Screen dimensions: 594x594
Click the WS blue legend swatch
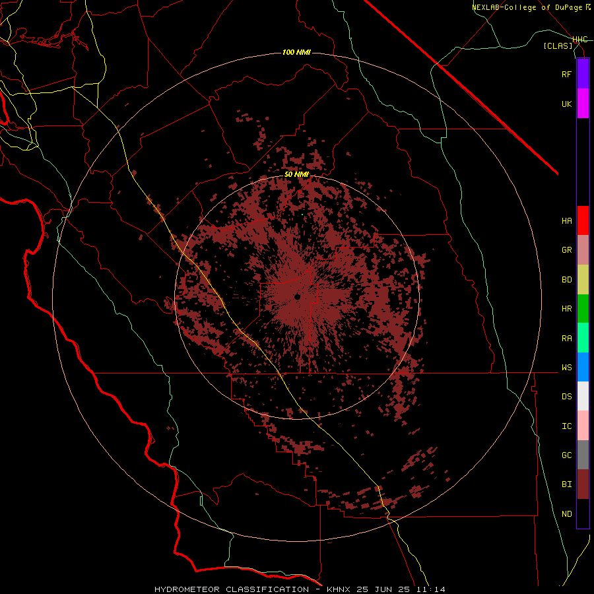[583, 367]
